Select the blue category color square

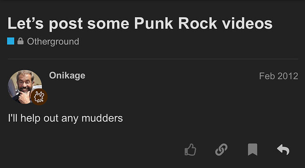(11, 41)
